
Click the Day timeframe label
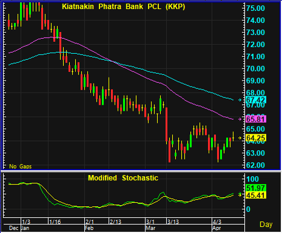[266, 225]
